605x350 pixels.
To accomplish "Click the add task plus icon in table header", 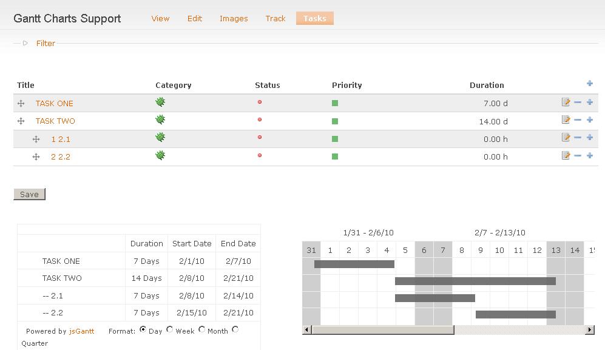I will pos(590,84).
